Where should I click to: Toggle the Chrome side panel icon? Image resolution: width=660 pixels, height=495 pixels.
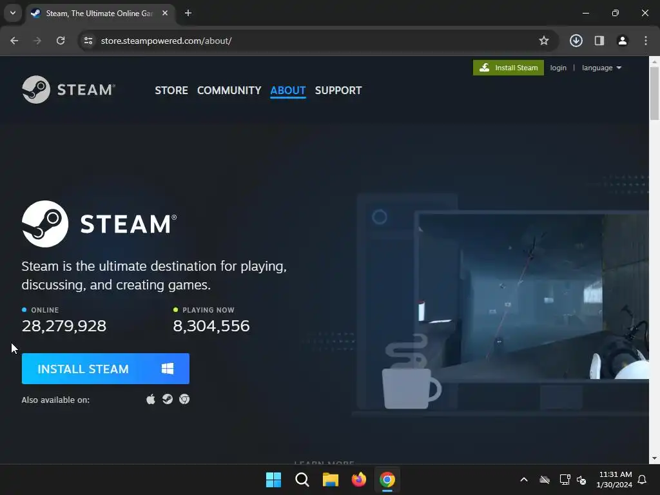pyautogui.click(x=599, y=41)
